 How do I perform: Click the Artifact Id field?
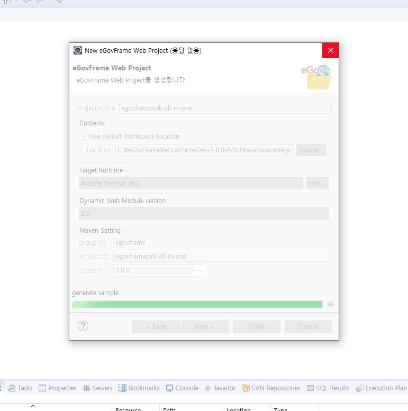tap(221, 257)
